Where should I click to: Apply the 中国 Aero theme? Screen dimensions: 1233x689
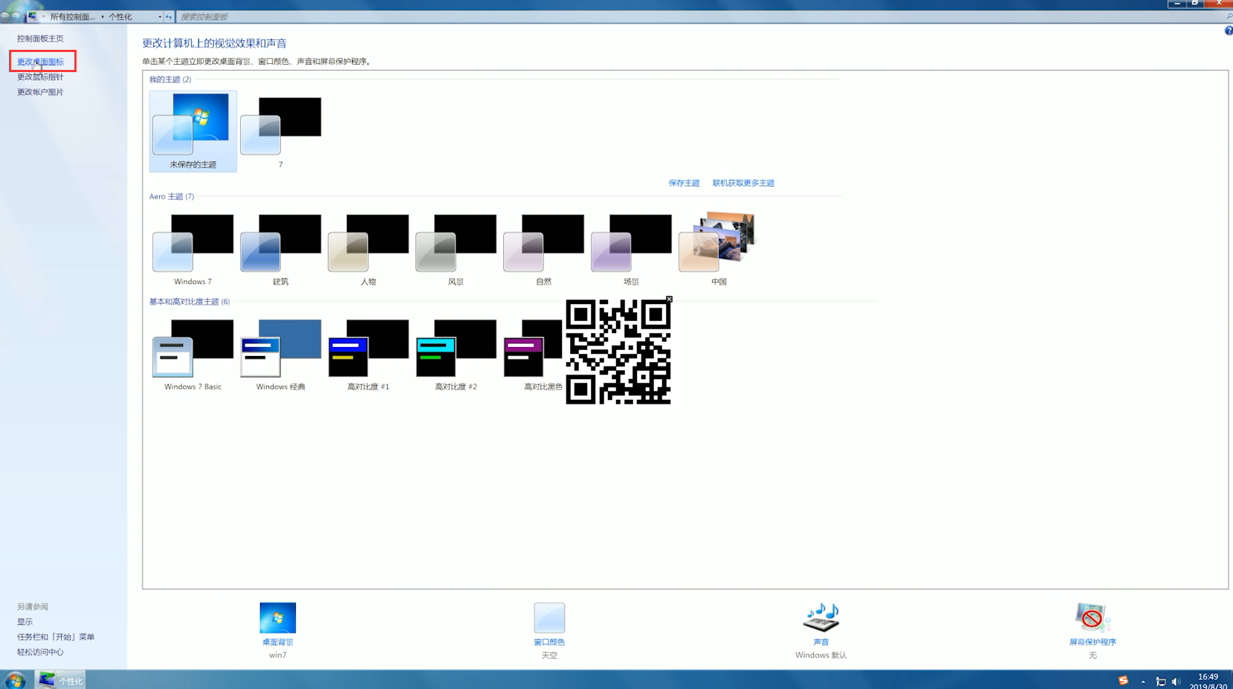(x=719, y=249)
